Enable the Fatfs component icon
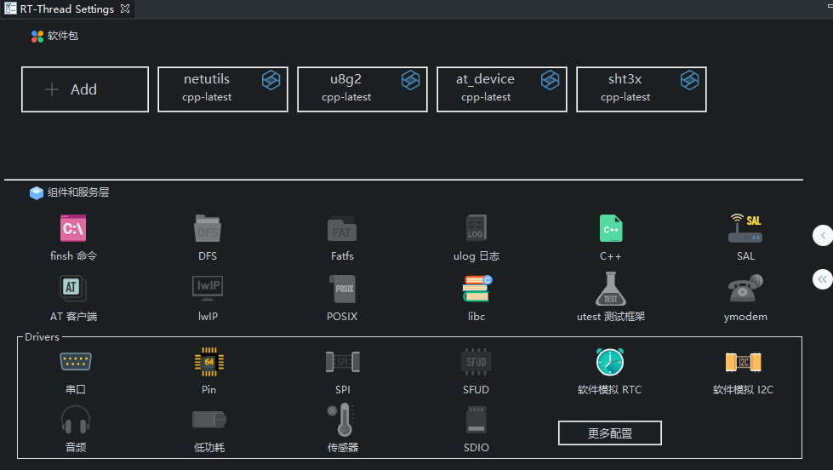The height and width of the screenshot is (470, 833). (x=342, y=229)
